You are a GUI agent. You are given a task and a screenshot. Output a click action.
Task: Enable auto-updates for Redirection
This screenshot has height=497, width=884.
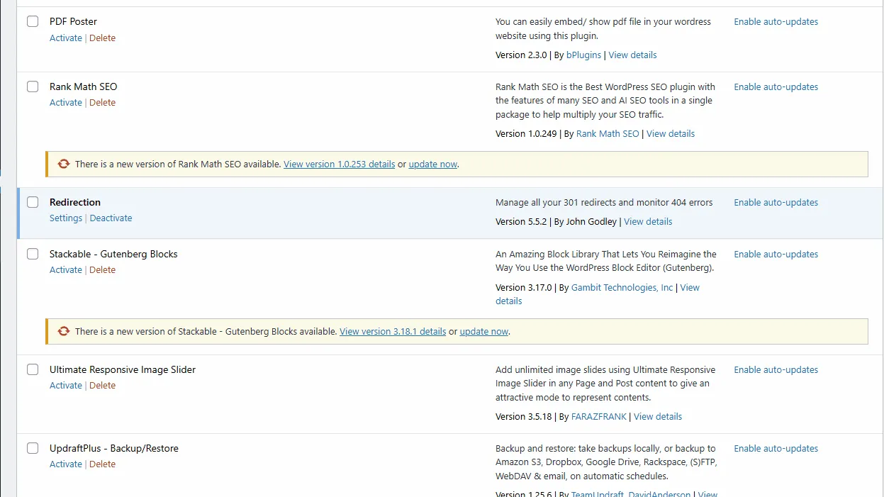(776, 202)
